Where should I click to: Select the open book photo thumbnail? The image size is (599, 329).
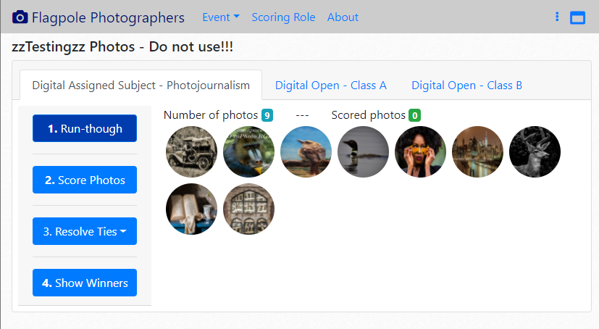191,209
